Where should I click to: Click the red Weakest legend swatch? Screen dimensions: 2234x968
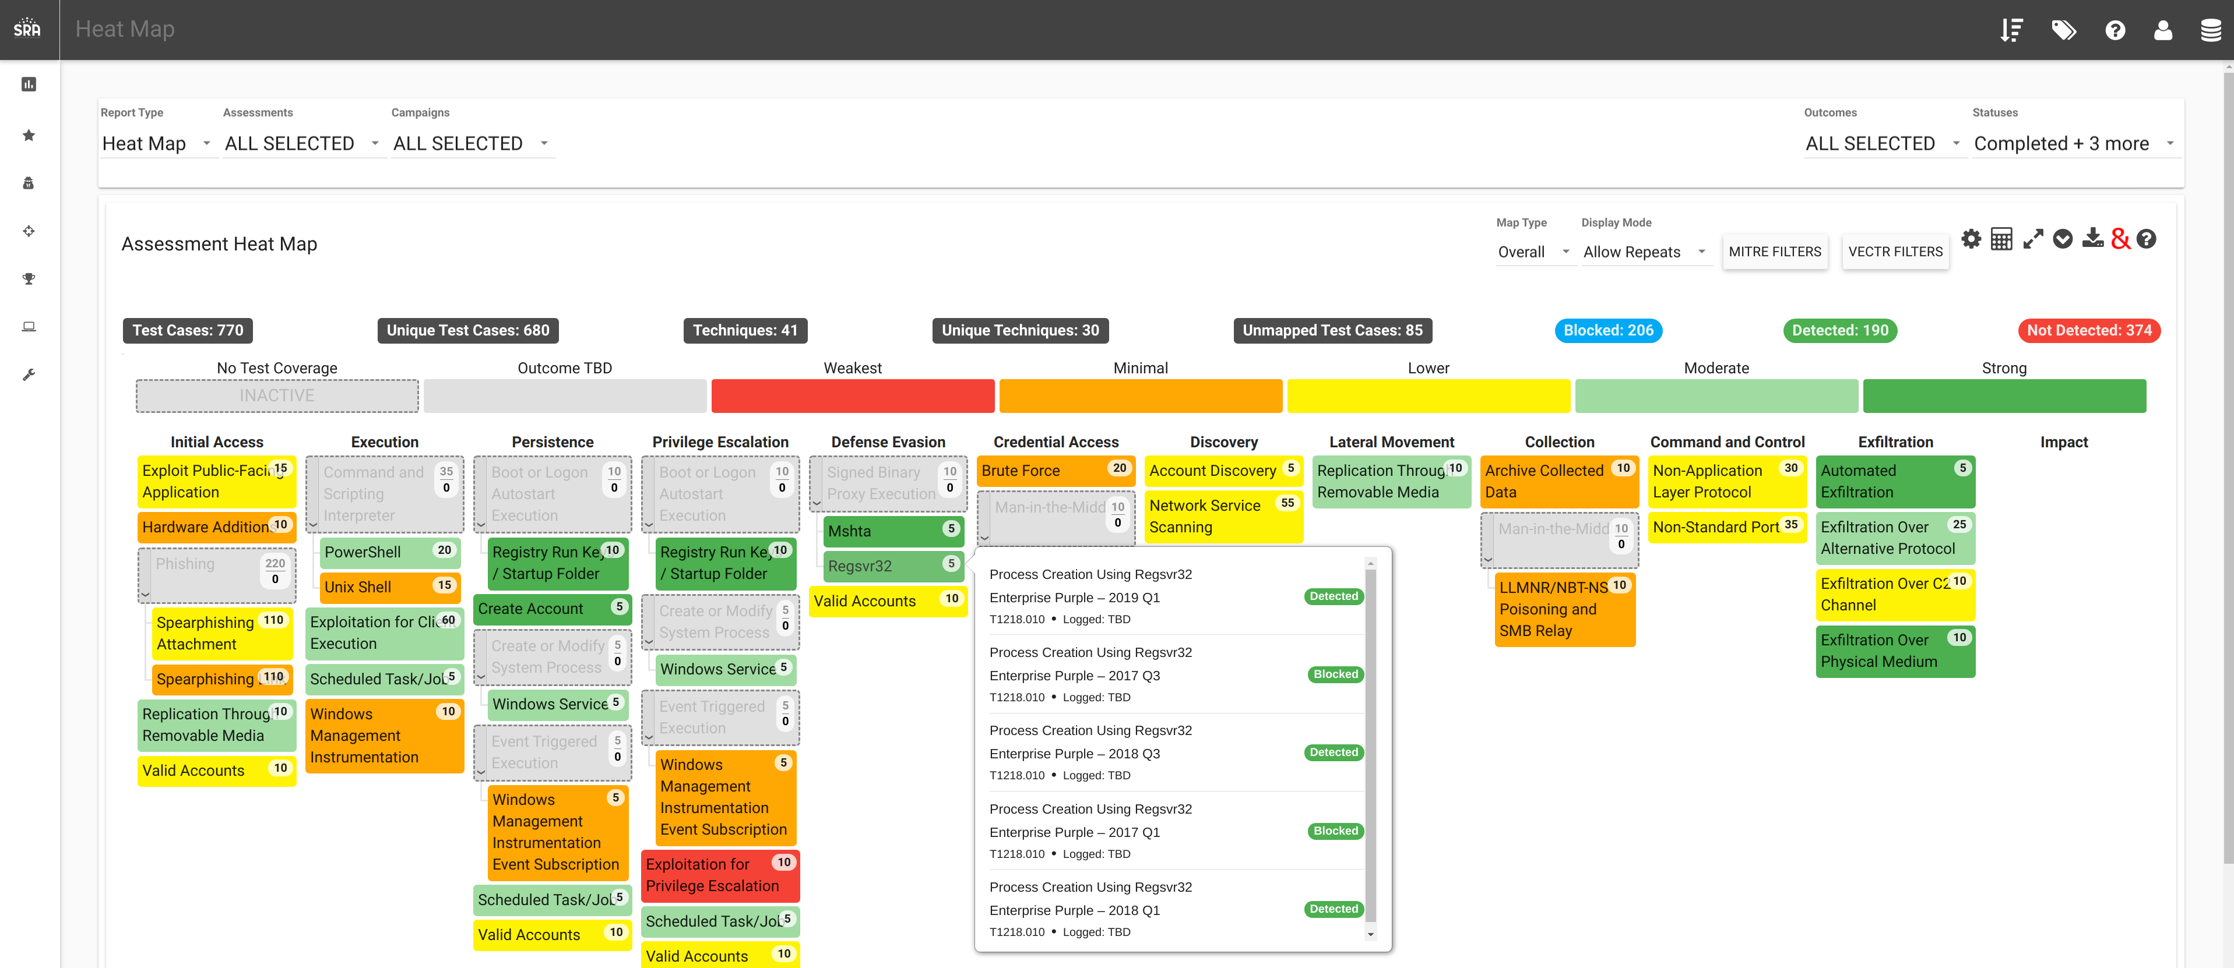[852, 396]
